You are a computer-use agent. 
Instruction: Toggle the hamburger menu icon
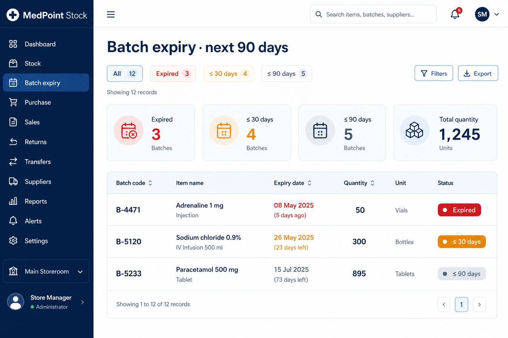tap(111, 15)
